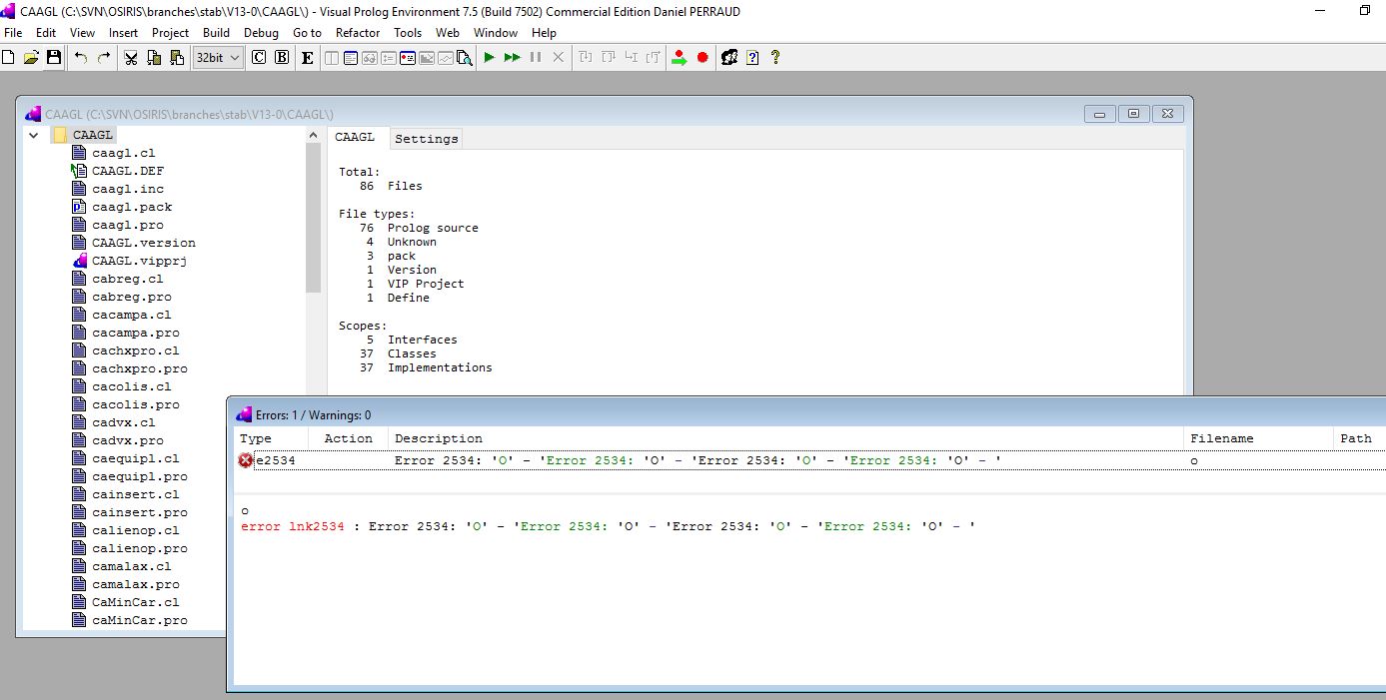This screenshot has width=1386, height=700.
Task: Open the Tools menu
Action: 408,33
